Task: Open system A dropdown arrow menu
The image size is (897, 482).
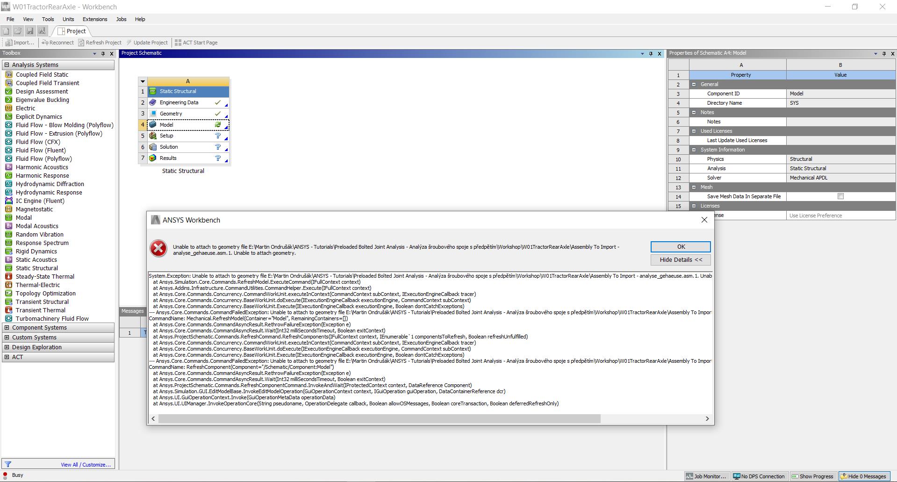Action: click(x=143, y=81)
